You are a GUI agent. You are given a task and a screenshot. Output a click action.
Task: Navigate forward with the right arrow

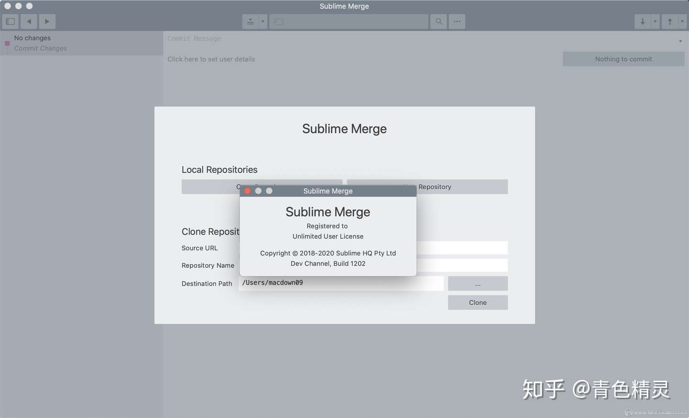click(47, 22)
